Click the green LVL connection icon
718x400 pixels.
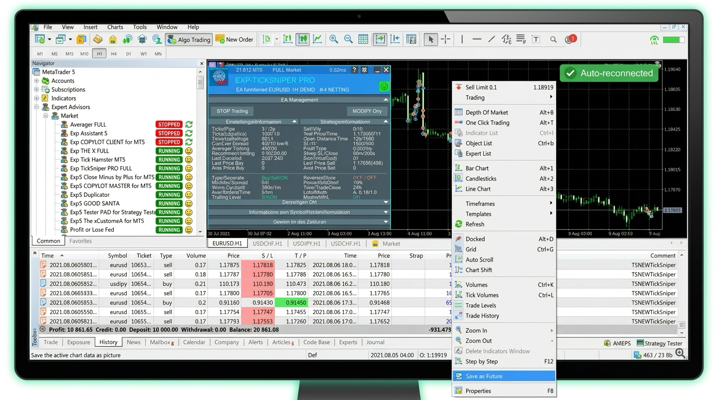click(x=654, y=40)
